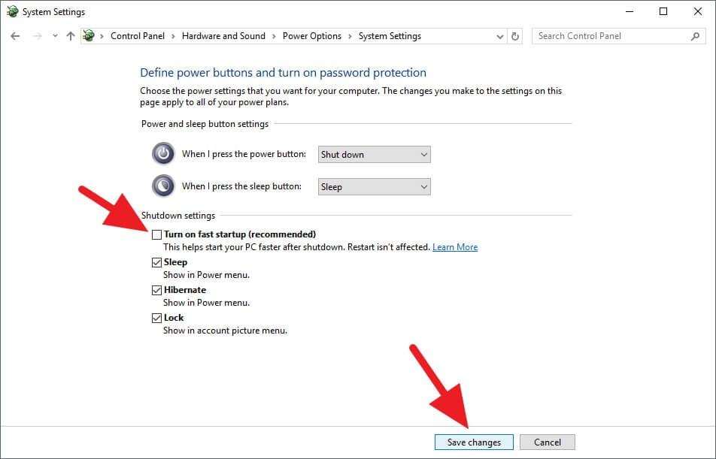716x459 pixels.
Task: Click the refresh icon beside the address bar
Action: (514, 35)
